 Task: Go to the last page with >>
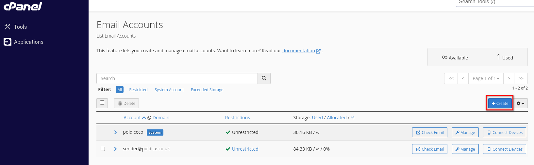[x=521, y=78]
